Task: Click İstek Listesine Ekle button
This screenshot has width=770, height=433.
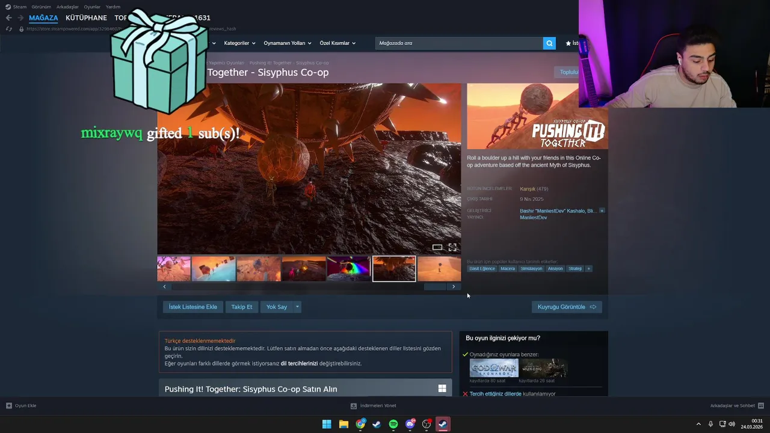Action: click(192, 307)
